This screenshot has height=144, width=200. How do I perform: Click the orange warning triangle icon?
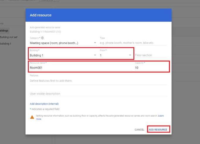pos(32,117)
